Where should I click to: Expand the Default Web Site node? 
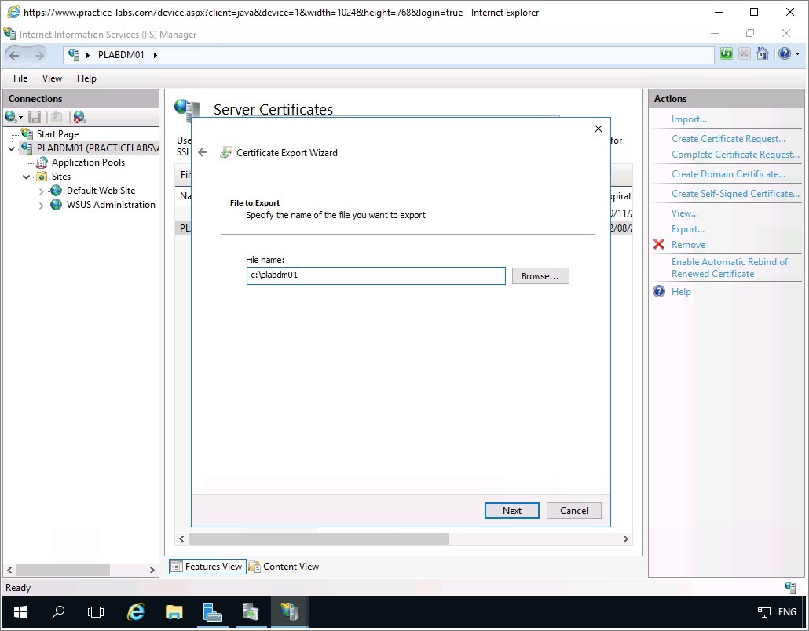[x=42, y=191]
